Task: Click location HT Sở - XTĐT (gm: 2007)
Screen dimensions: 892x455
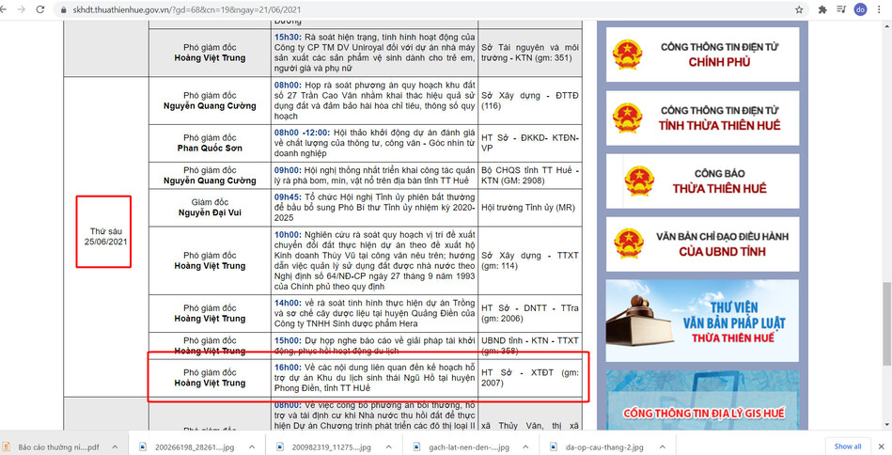Action: 530,378
